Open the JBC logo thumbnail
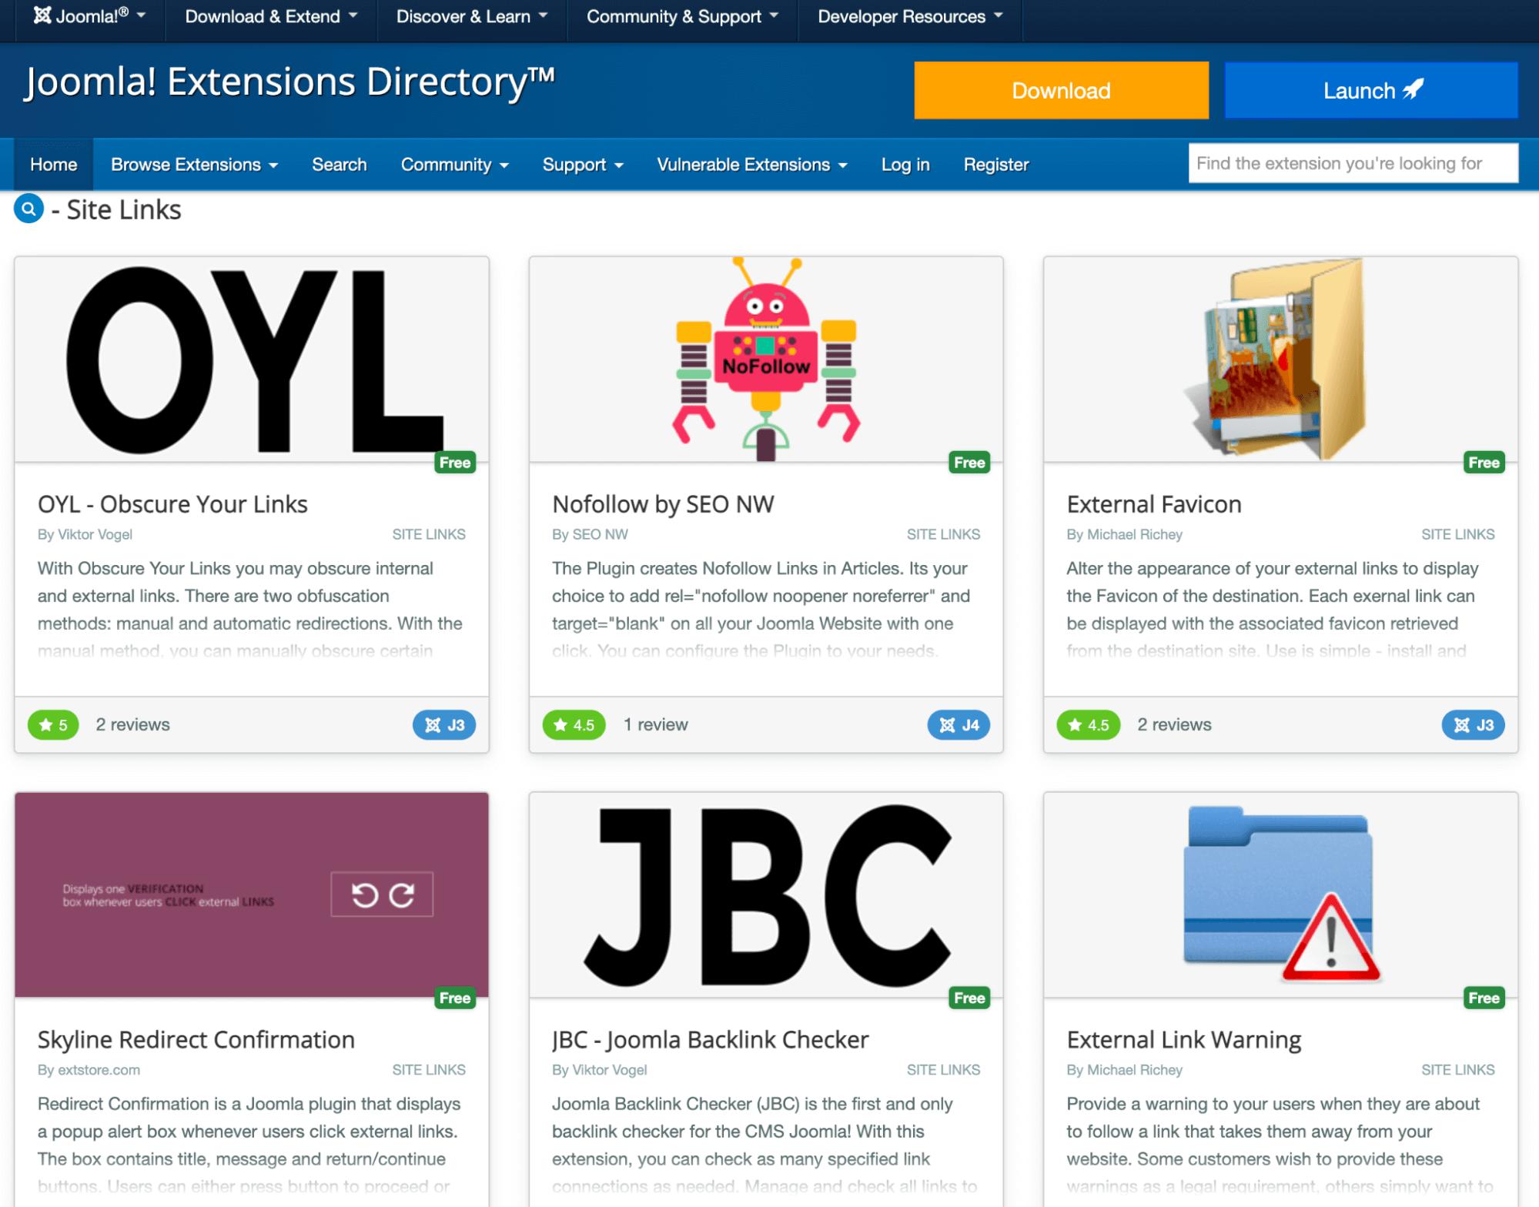This screenshot has height=1207, width=1539. (x=766, y=894)
